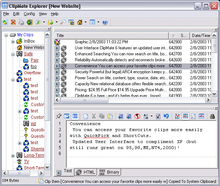The height and width of the screenshot is (186, 220).
Task: Close the clip list pane
Action: click(x=216, y=30)
